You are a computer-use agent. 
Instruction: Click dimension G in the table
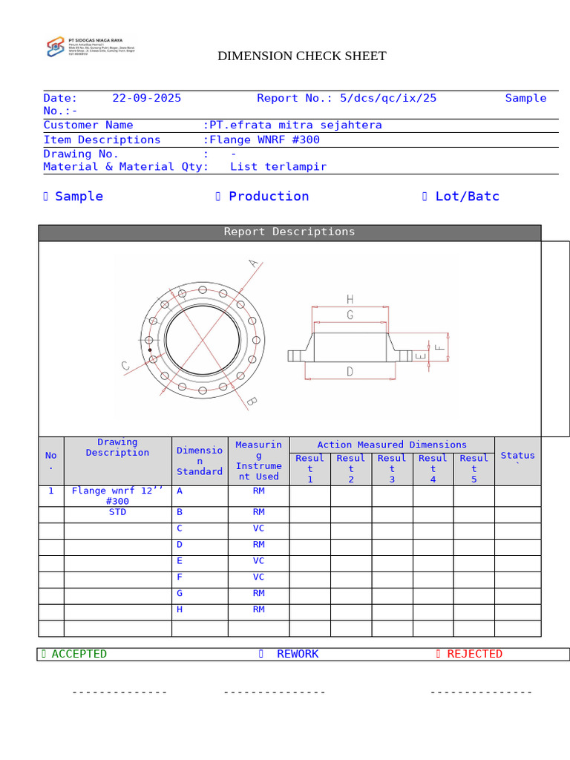(x=180, y=594)
